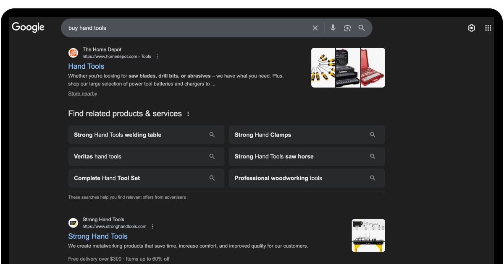504x264 pixels.
Task: Click the magnifying glass search button
Action: (362, 28)
